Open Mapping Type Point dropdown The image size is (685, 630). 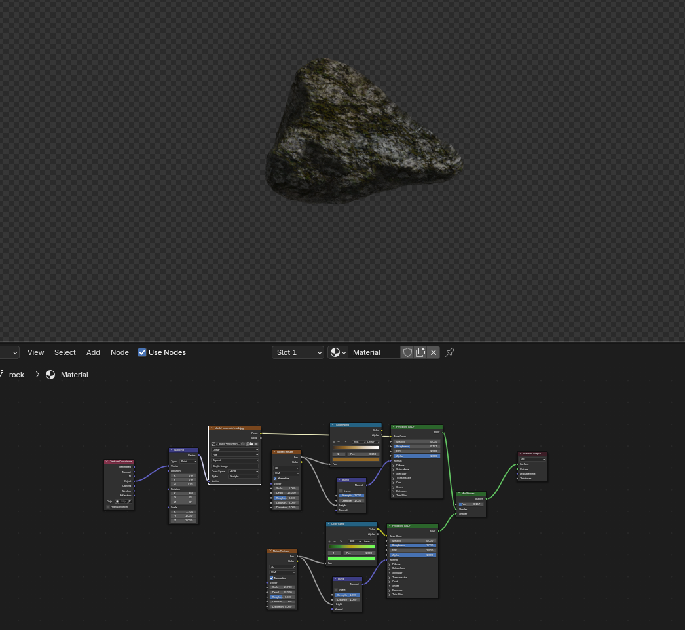(x=189, y=461)
